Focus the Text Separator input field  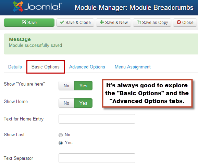tap(97, 158)
